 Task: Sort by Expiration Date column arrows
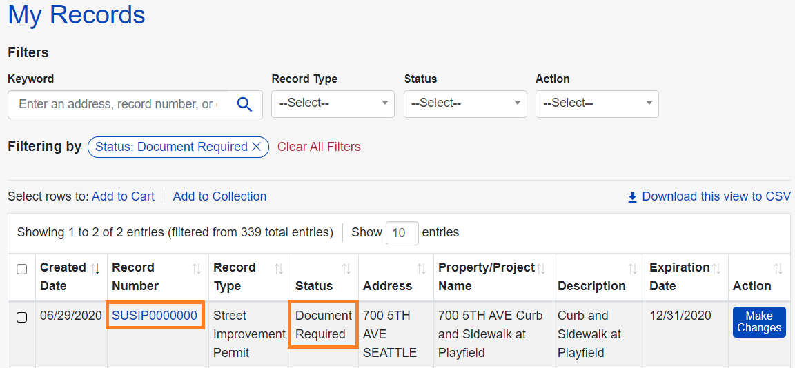pos(716,269)
